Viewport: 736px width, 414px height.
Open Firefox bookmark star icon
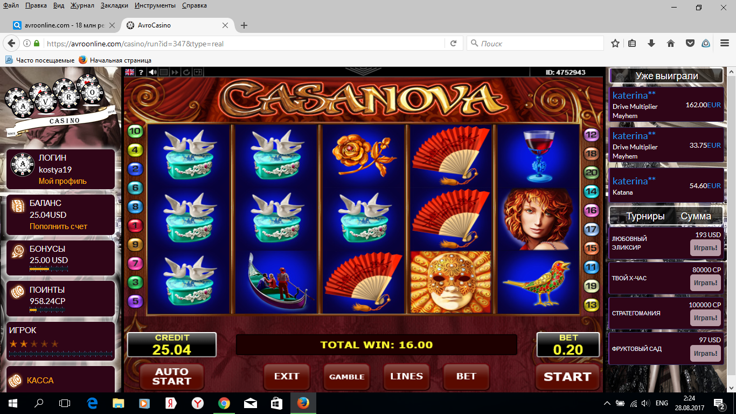point(615,44)
